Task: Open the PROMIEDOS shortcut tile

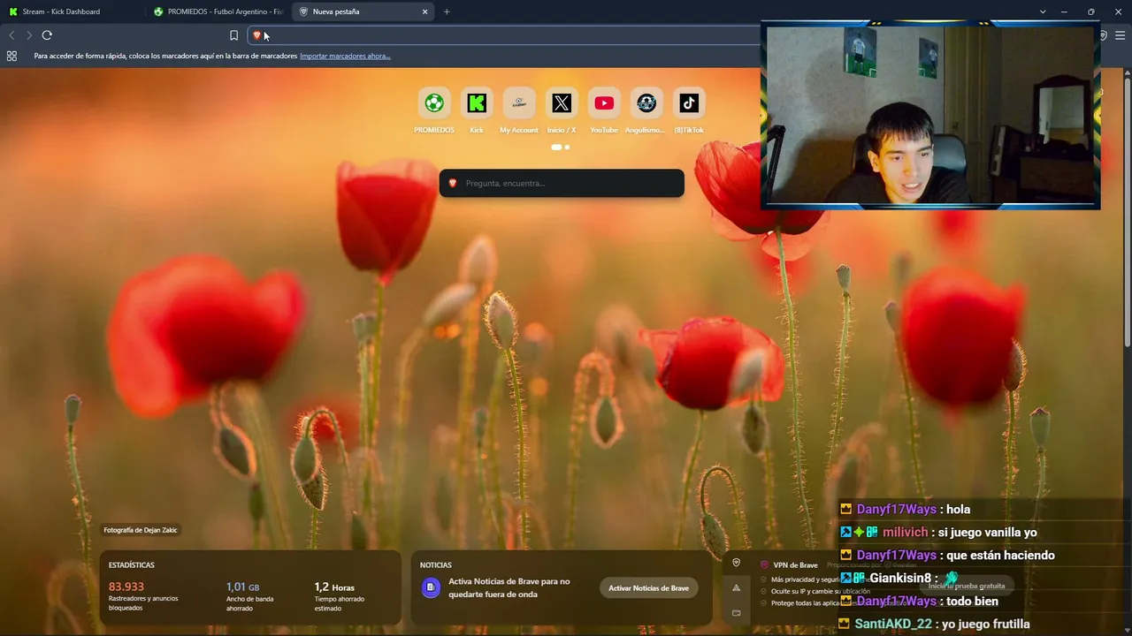Action: 434,103
